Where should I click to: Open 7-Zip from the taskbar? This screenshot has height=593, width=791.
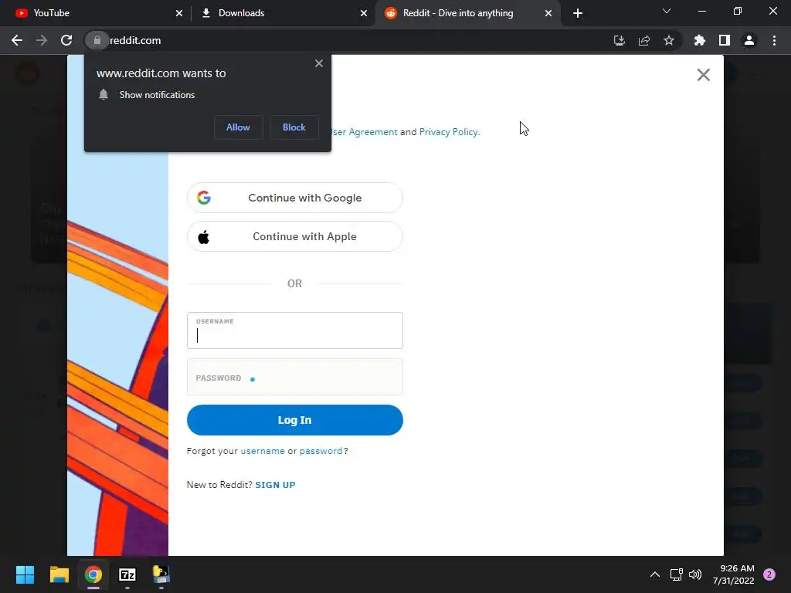coord(127,574)
